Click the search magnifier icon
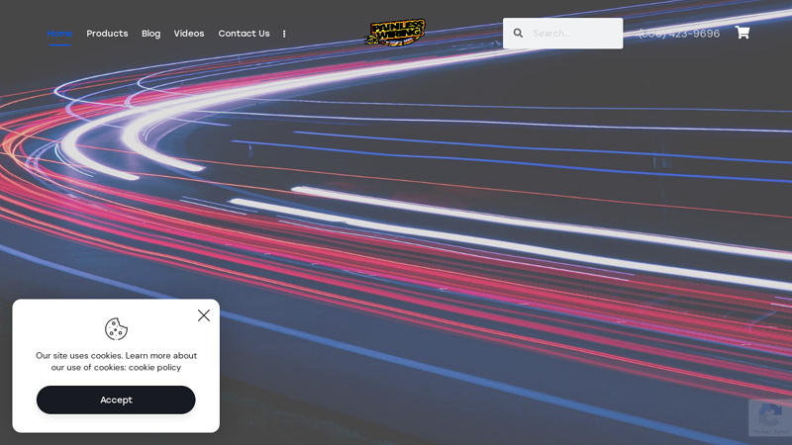The width and height of the screenshot is (792, 445). coord(518,33)
